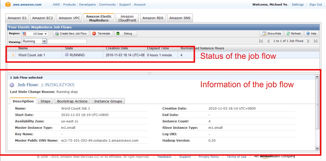
Task: Go to first page of job flows
Action: pyautogui.click(x=261, y=41)
